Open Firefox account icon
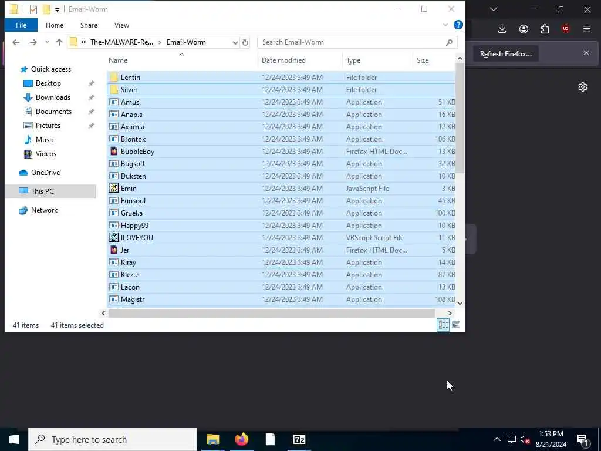 (x=524, y=29)
